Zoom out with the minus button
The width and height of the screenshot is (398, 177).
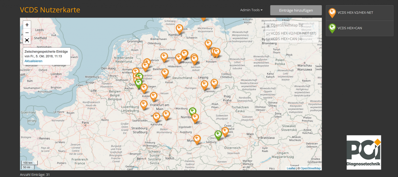point(27,33)
